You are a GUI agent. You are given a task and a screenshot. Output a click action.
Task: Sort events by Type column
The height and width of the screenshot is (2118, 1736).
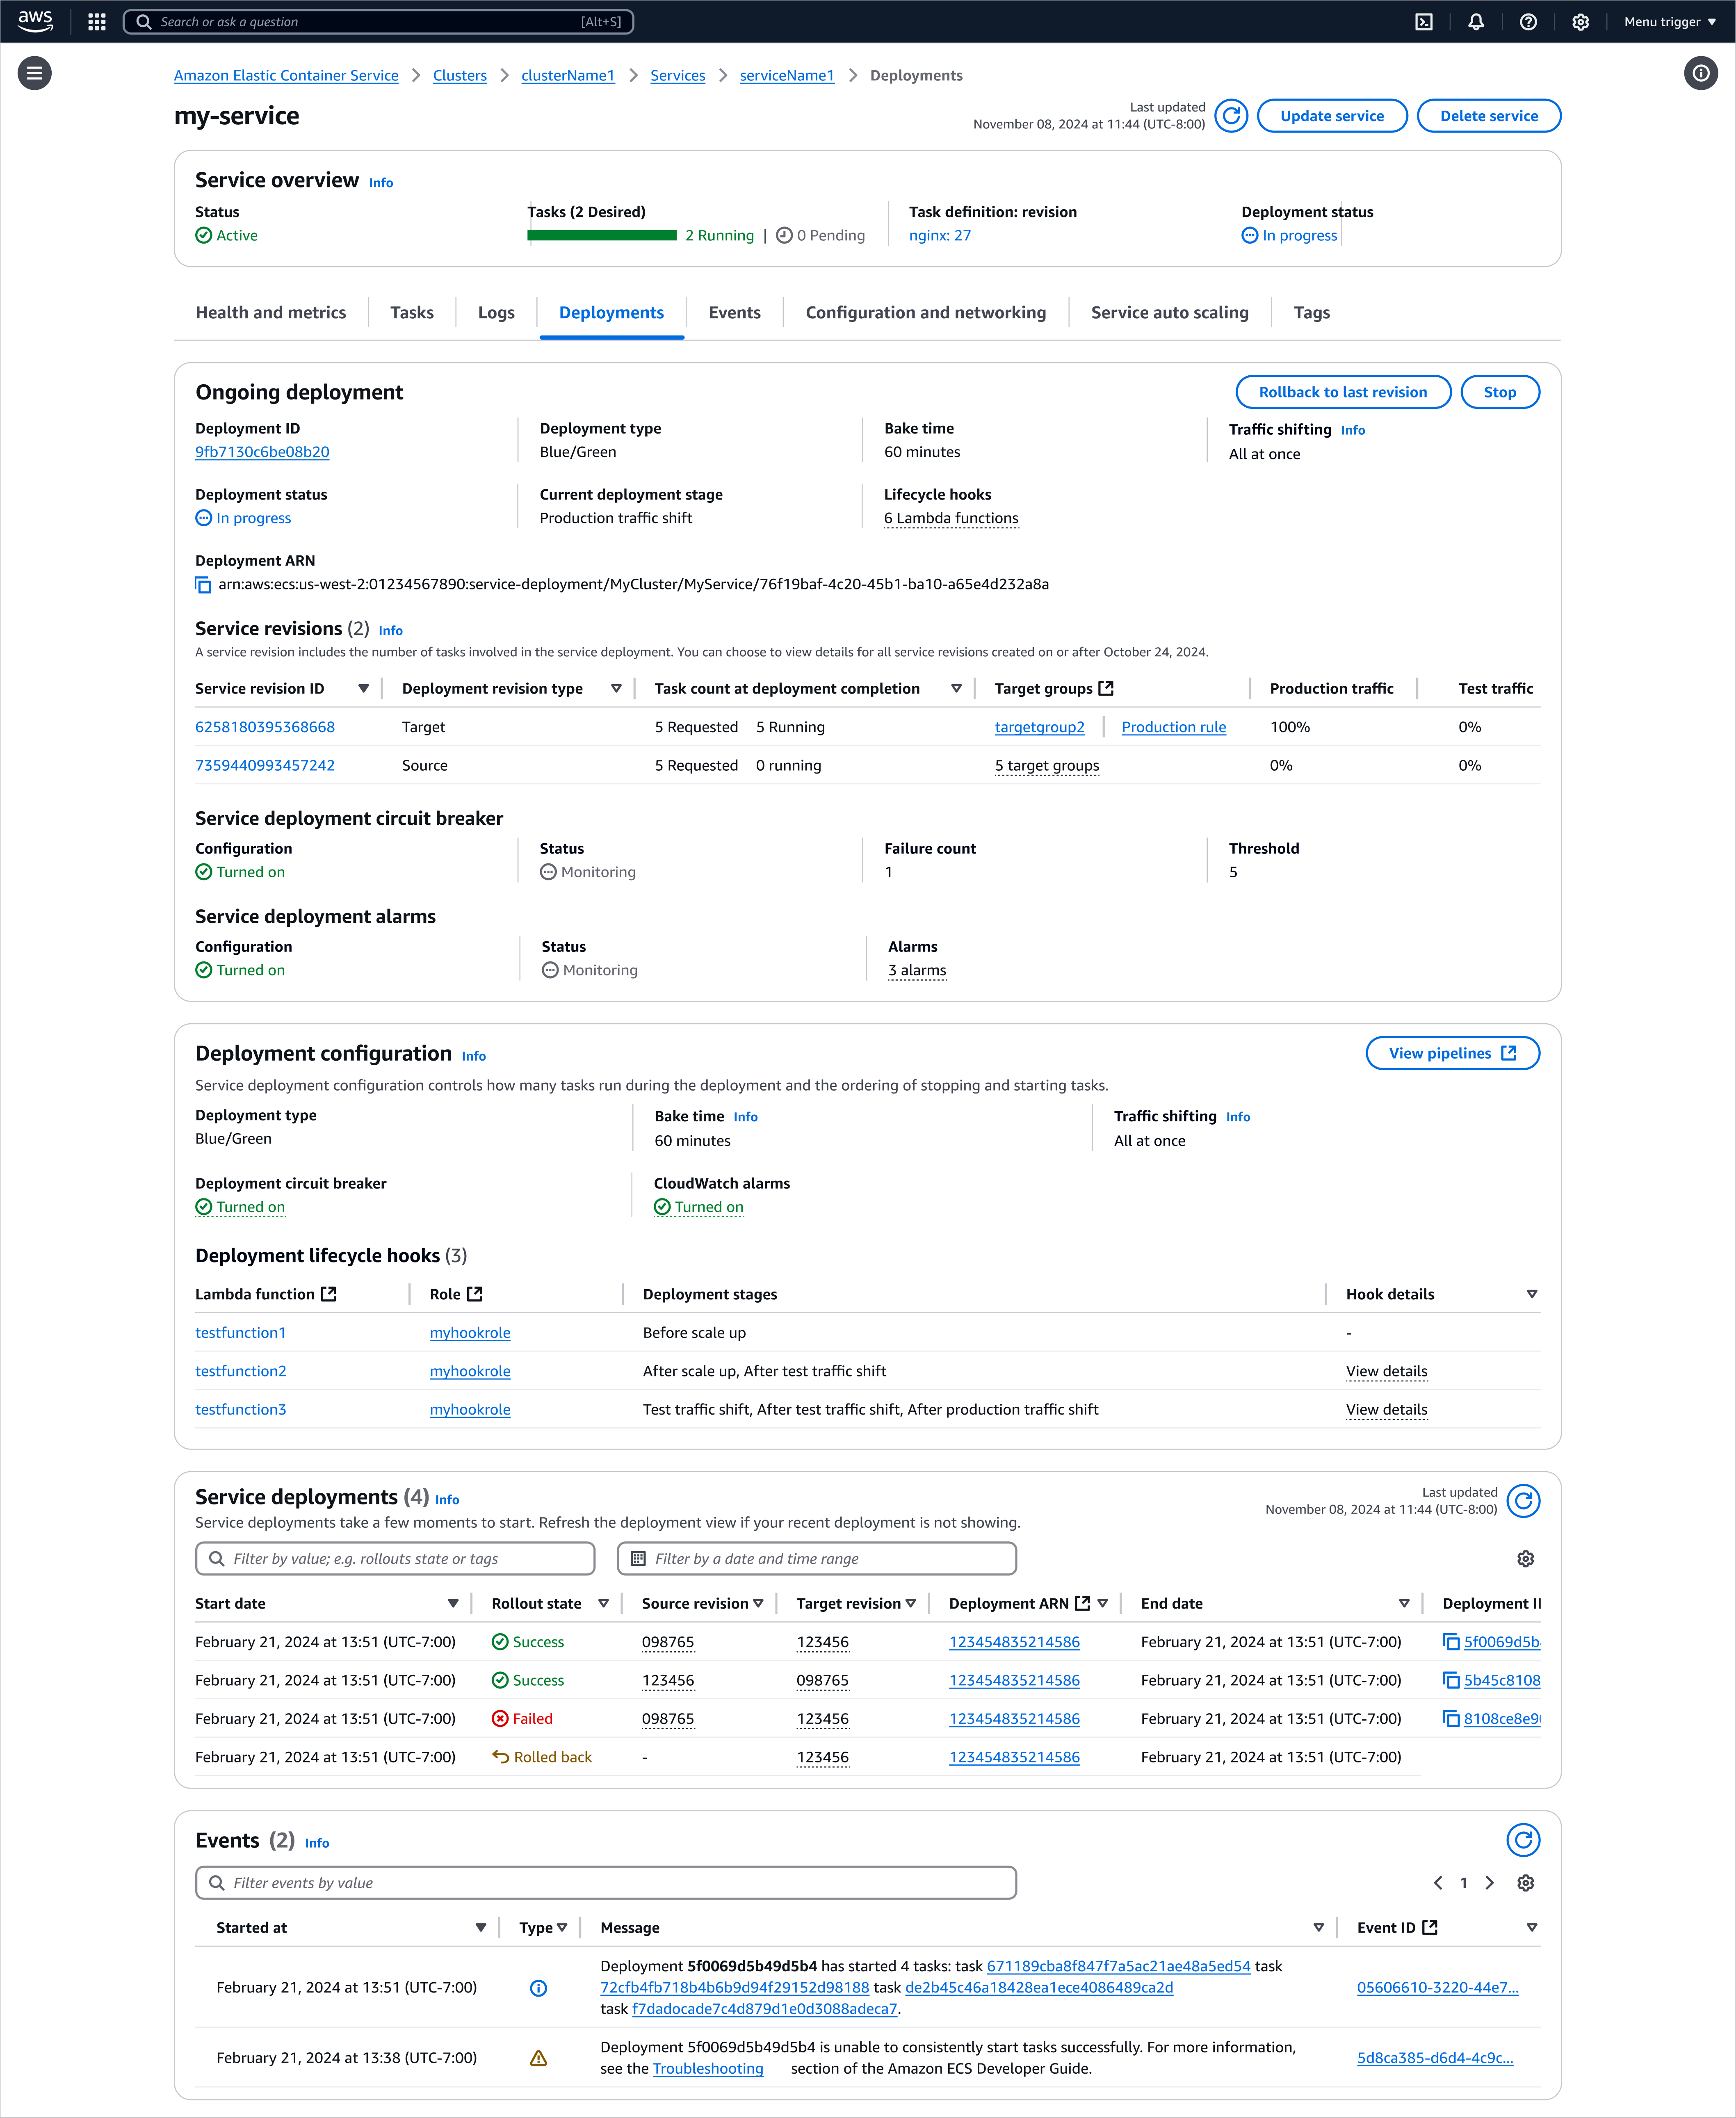562,1928
